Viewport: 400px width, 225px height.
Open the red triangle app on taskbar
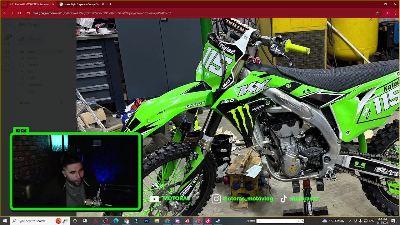(x=96, y=221)
